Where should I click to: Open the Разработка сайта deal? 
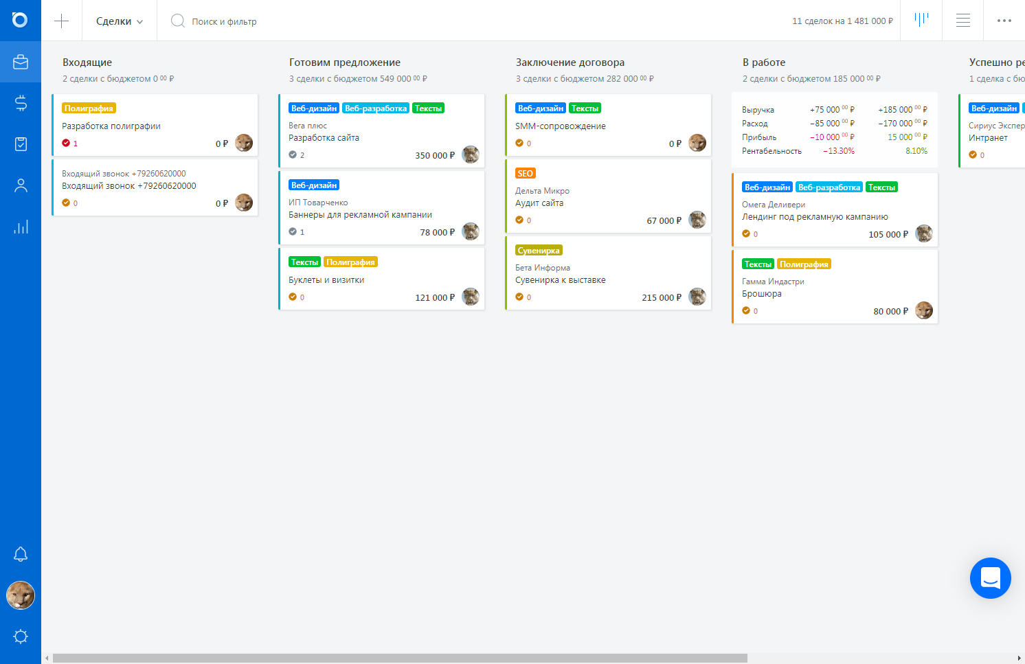324,138
